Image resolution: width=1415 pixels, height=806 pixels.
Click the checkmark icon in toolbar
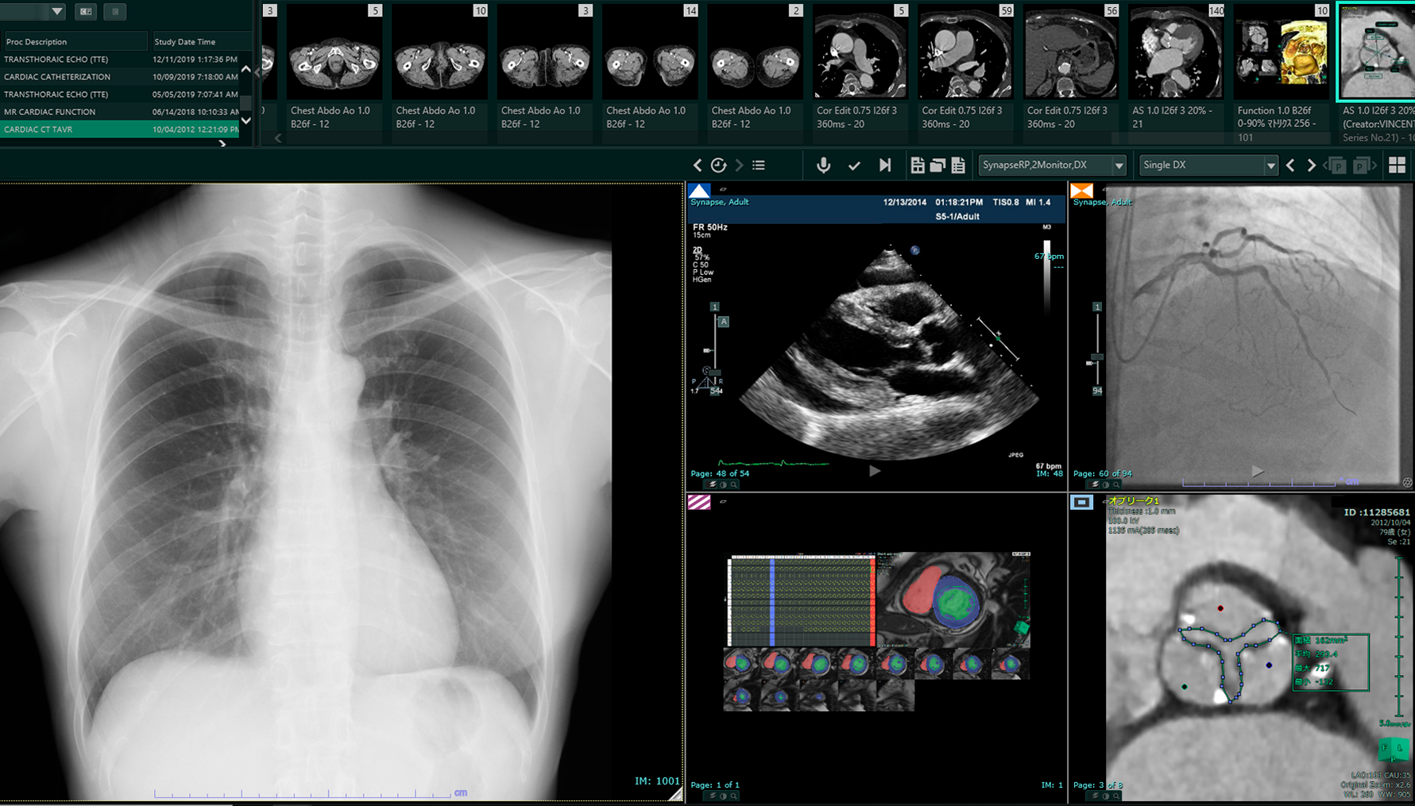[x=854, y=165]
